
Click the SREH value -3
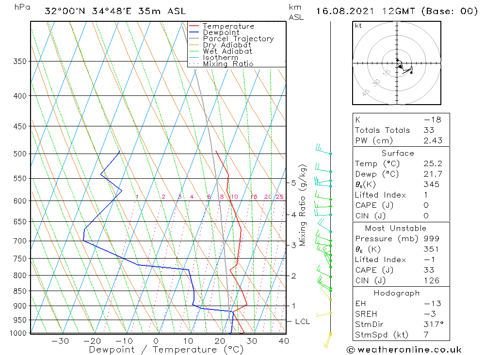point(430,314)
